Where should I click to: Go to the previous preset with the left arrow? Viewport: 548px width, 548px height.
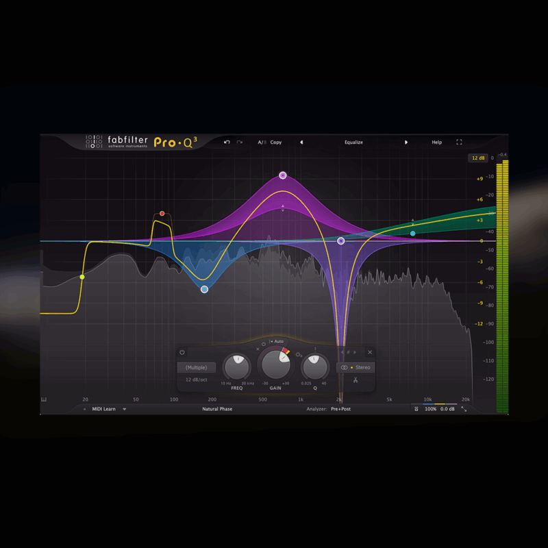301,142
